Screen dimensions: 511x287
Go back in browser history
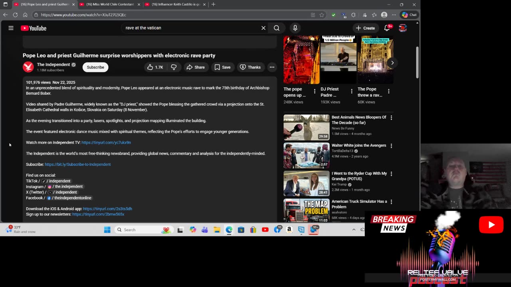click(5, 15)
